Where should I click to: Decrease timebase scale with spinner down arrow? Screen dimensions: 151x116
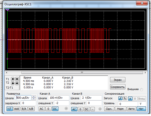(x=34, y=99)
